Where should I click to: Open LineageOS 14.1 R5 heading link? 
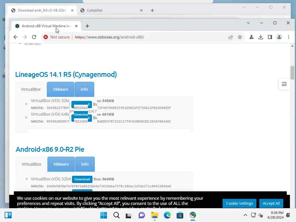click(x=66, y=75)
